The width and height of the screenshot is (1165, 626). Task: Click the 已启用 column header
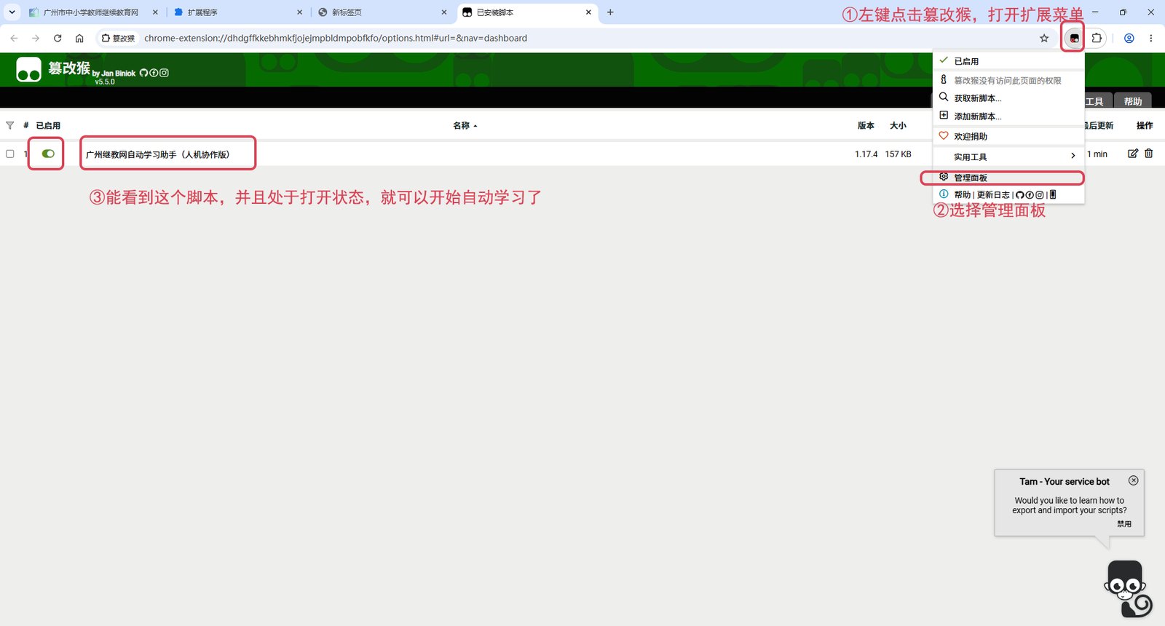click(x=48, y=125)
